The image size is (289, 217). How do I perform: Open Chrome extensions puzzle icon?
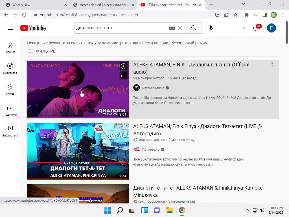point(246,15)
